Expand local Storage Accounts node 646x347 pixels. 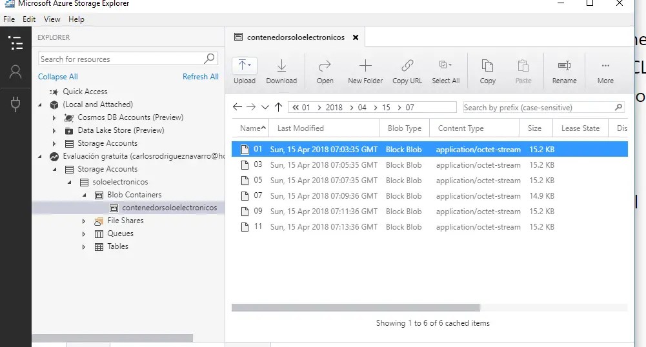coord(54,144)
